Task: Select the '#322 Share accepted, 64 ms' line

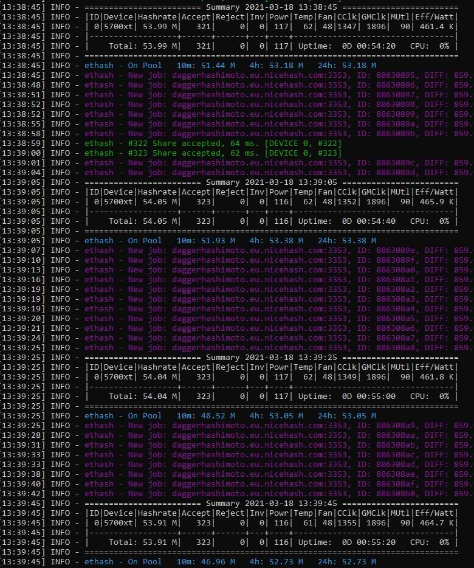Action: 213,144
